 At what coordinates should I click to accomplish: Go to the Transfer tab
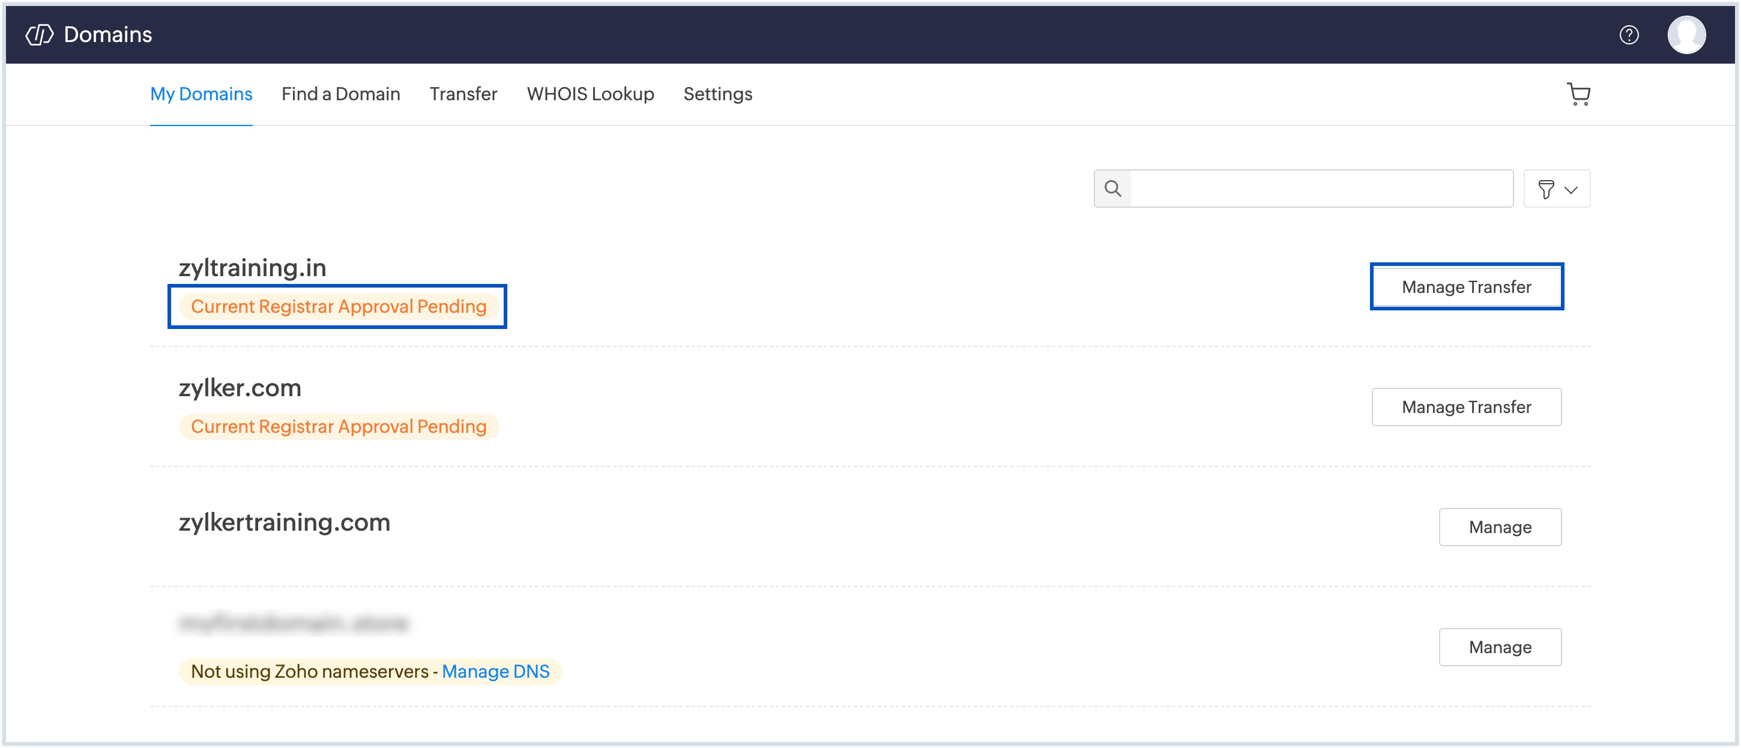click(x=463, y=94)
